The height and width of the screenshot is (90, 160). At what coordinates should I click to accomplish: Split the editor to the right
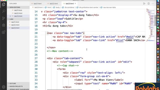[x=148, y=3]
